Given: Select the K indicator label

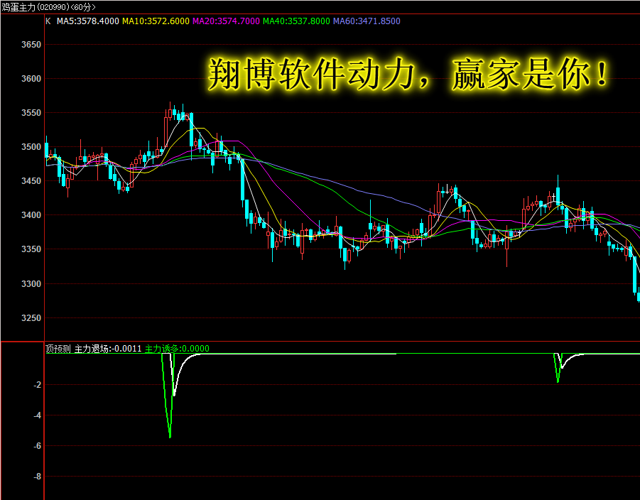Looking at the screenshot, I should point(48,21).
